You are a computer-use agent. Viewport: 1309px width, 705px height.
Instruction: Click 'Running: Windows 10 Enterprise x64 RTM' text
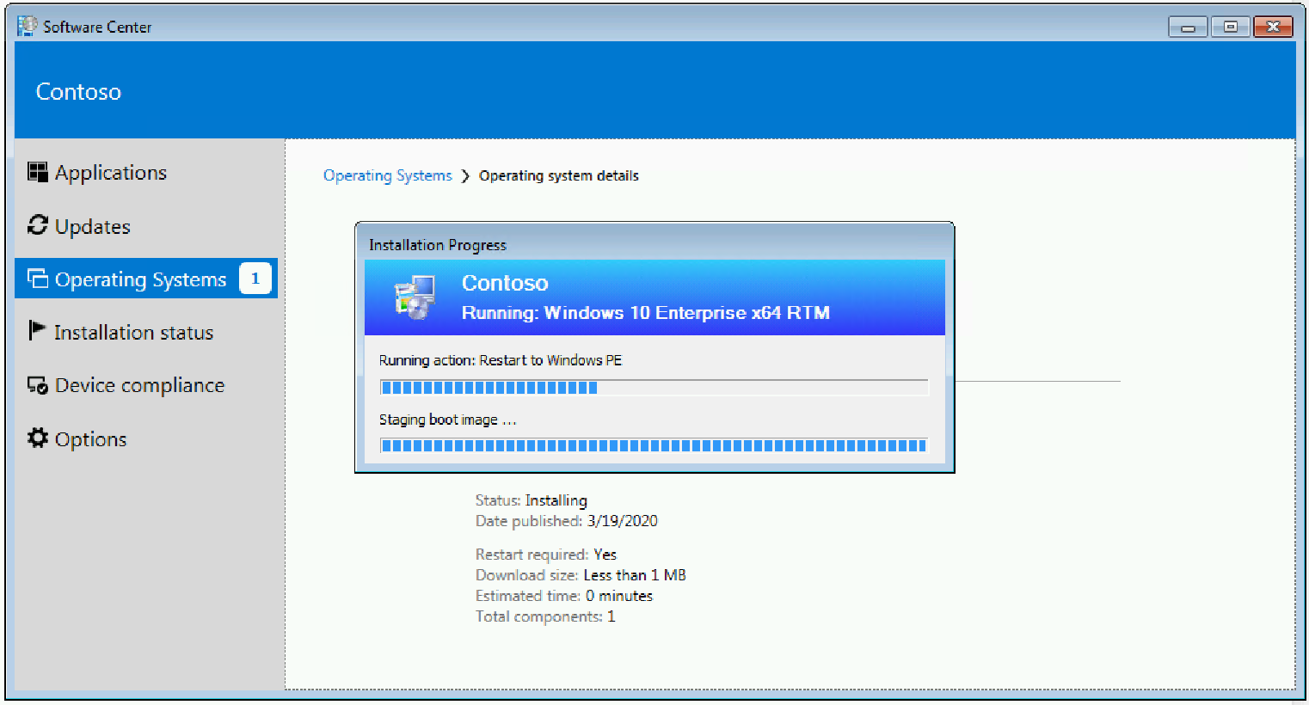click(646, 313)
